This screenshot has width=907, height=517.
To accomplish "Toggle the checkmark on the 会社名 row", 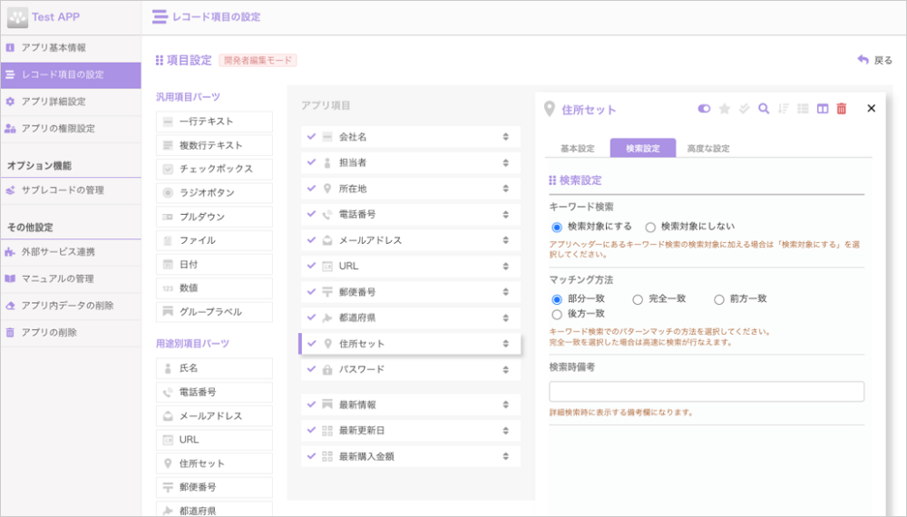I will click(312, 136).
